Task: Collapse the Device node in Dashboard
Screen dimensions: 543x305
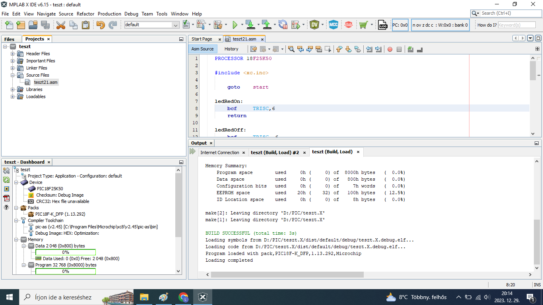Action: (16, 182)
